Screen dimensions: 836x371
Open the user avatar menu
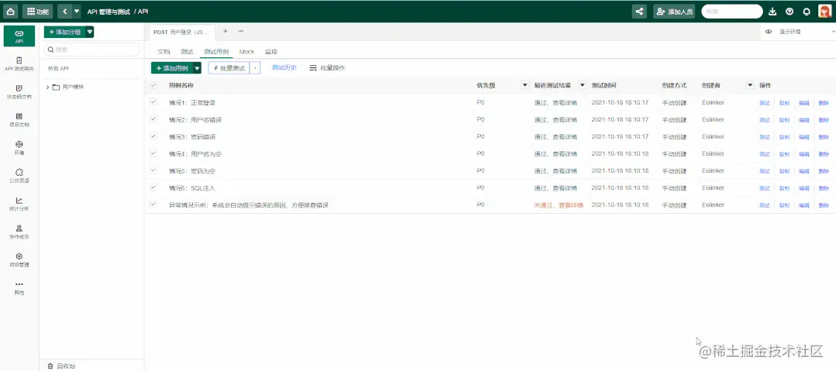point(825,11)
